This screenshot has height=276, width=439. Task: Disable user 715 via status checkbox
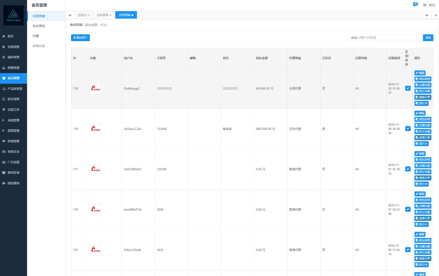click(408, 250)
